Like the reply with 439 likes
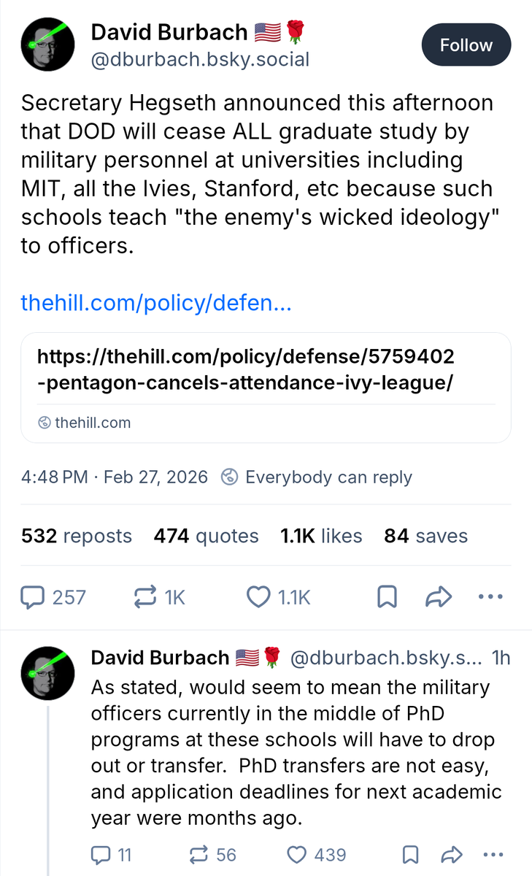The height and width of the screenshot is (876, 532). tap(297, 854)
